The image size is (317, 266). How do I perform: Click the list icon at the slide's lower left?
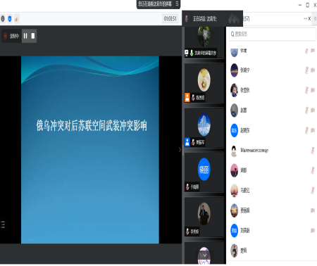point(3,224)
